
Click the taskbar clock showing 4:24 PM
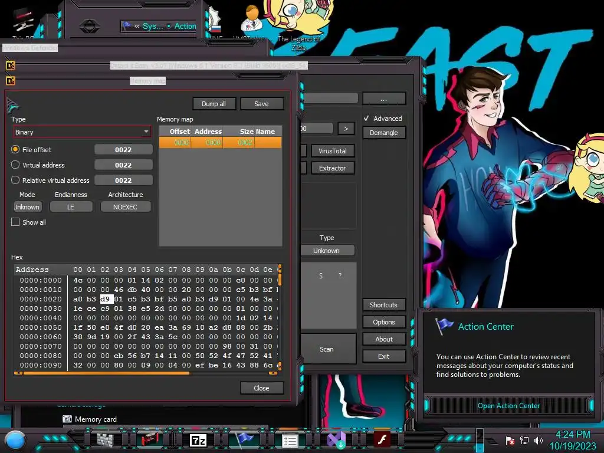pyautogui.click(x=573, y=435)
